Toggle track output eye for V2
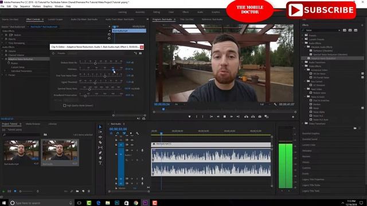The width and height of the screenshot is (367, 206). click(x=132, y=140)
